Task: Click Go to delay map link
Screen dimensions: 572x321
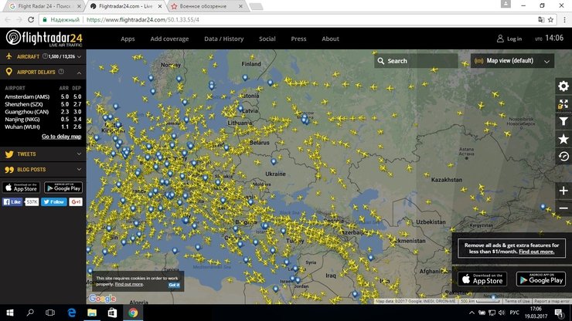Action: pyautogui.click(x=61, y=137)
